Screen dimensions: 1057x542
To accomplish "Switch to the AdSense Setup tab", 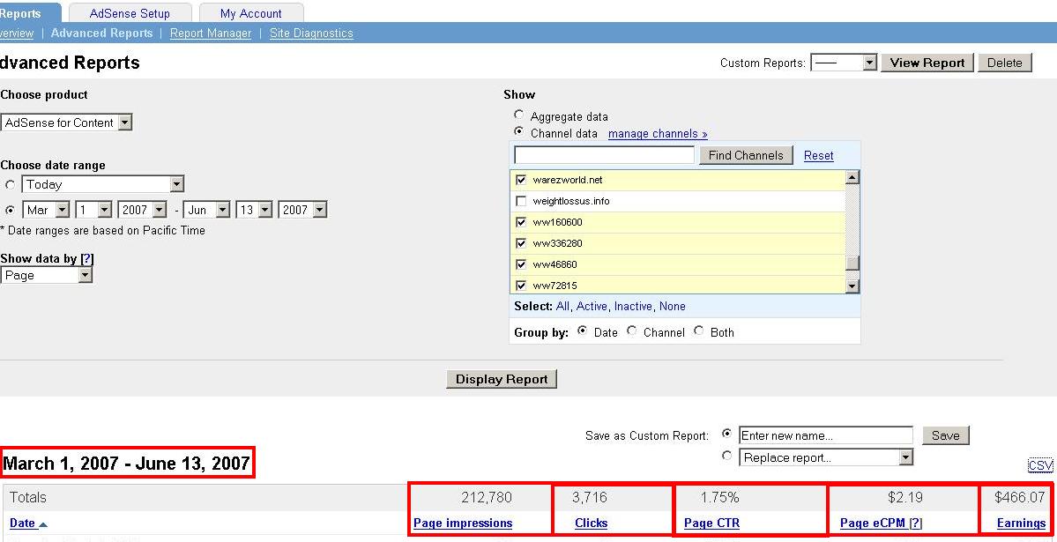I will (x=130, y=13).
